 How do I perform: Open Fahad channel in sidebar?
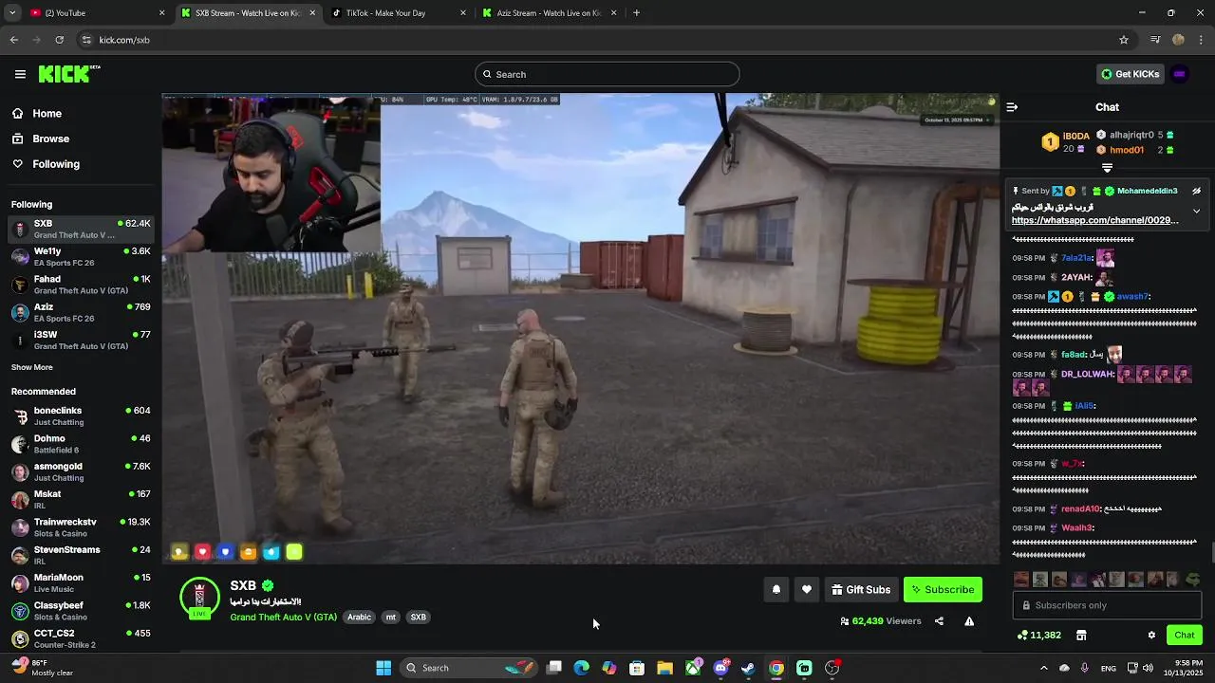click(x=81, y=285)
